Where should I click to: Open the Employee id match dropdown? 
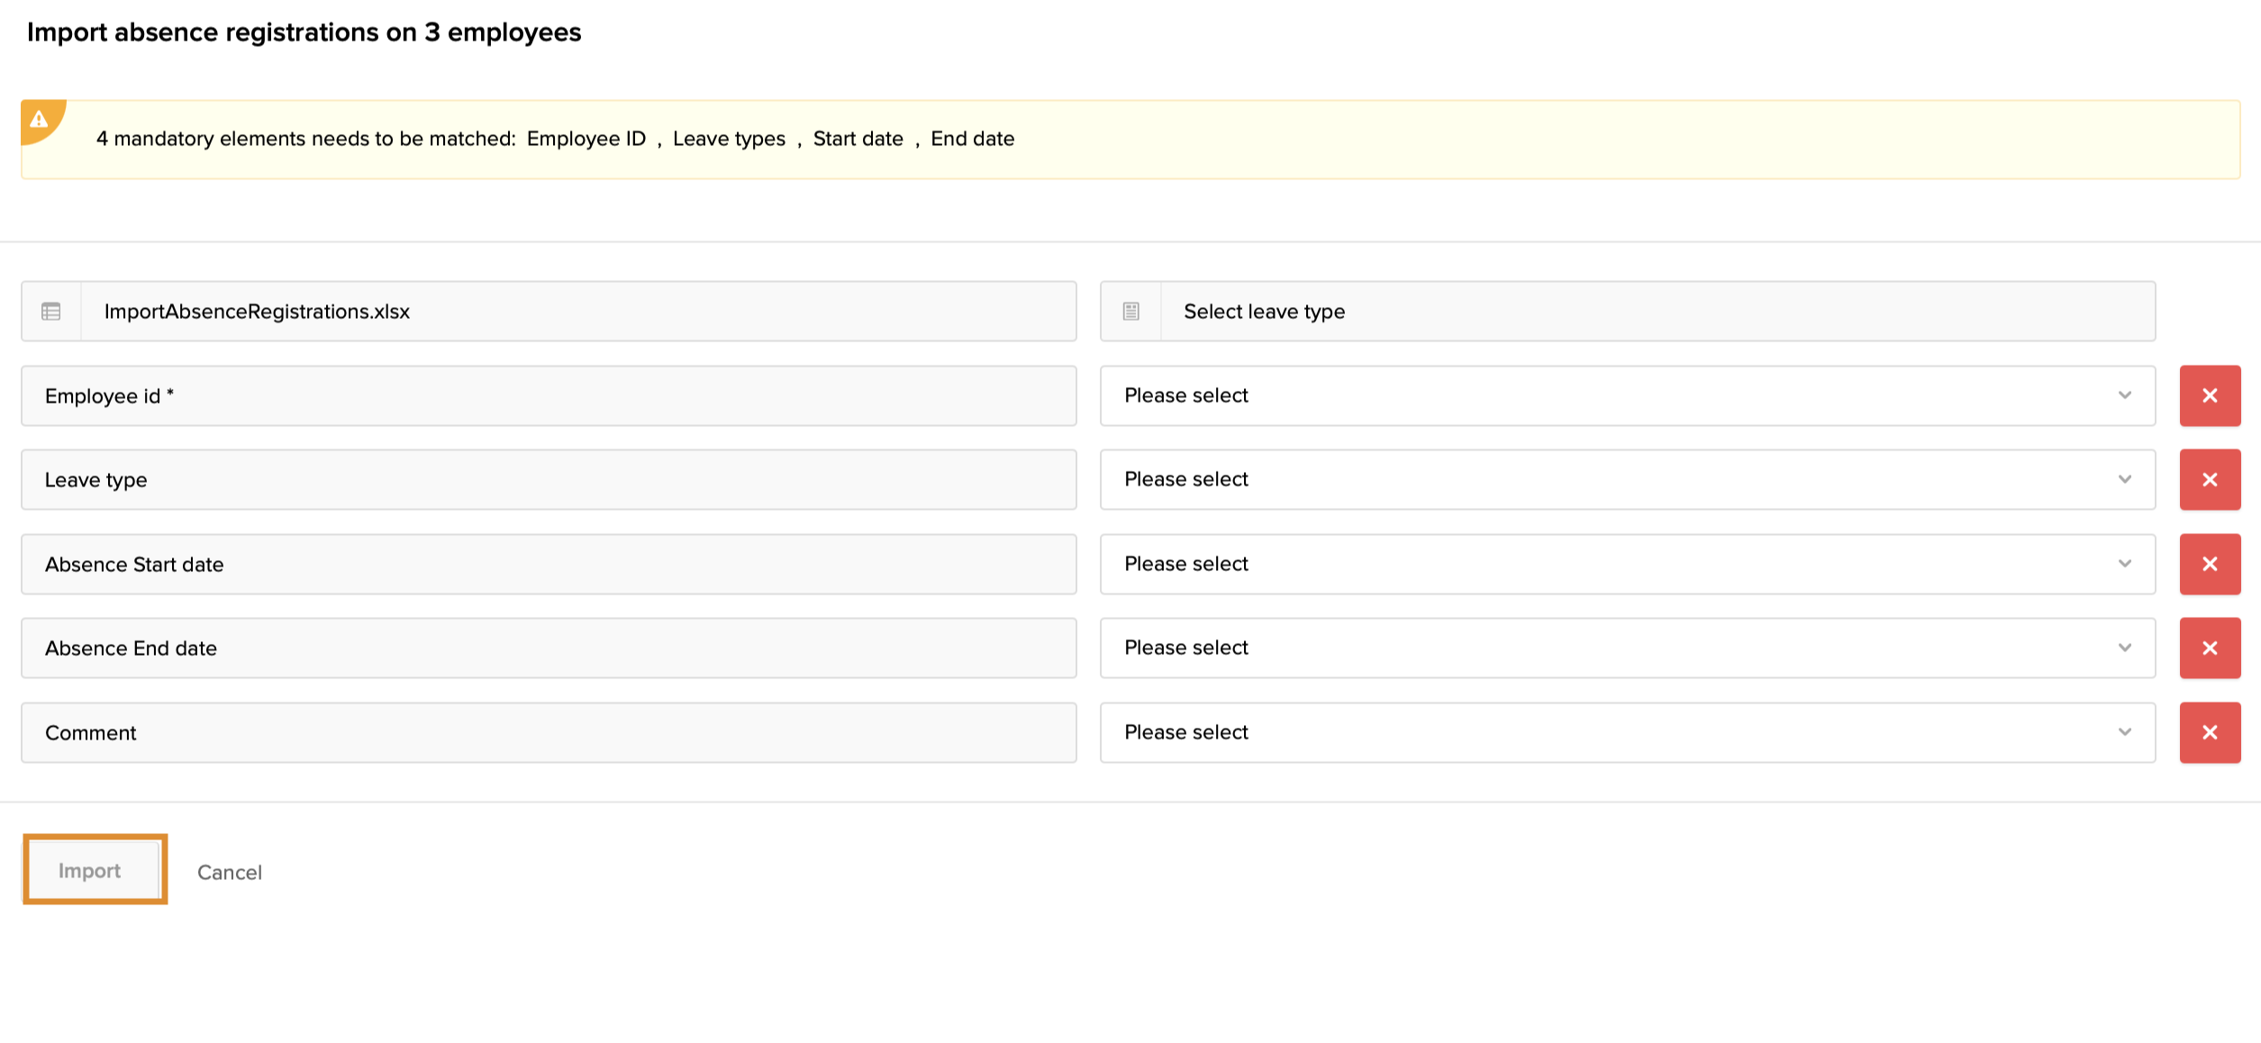pyautogui.click(x=1627, y=395)
